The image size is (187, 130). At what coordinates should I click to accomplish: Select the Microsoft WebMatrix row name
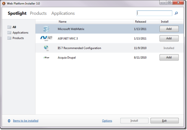pyautogui.click(x=71, y=29)
